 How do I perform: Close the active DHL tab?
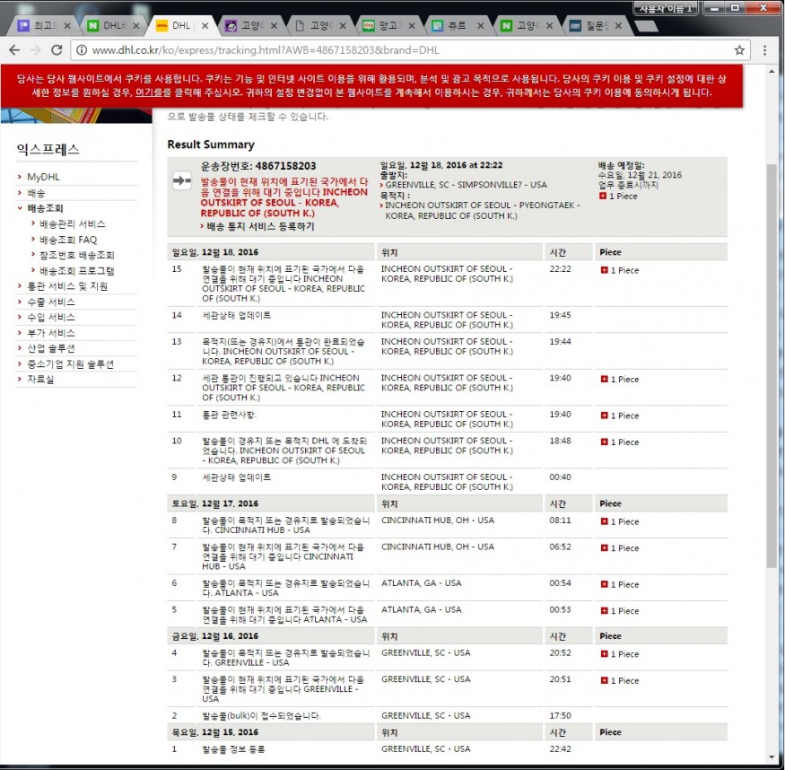click(205, 25)
